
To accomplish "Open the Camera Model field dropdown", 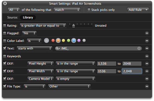I will (x=41, y=79).
